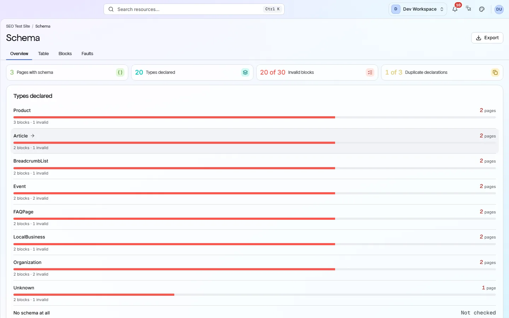Select the Product type row label
509x318 pixels.
click(22, 111)
